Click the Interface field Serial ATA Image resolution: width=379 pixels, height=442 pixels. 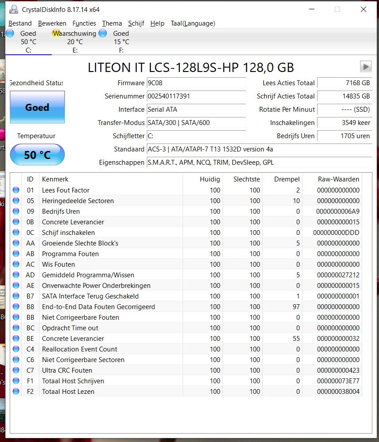tap(196, 110)
